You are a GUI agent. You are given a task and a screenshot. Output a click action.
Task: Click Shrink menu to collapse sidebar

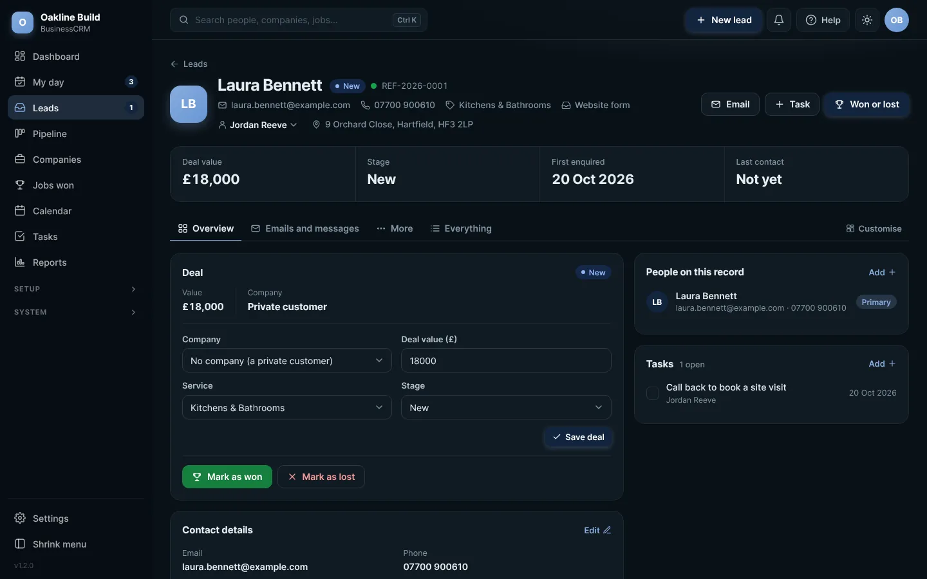tap(76, 544)
